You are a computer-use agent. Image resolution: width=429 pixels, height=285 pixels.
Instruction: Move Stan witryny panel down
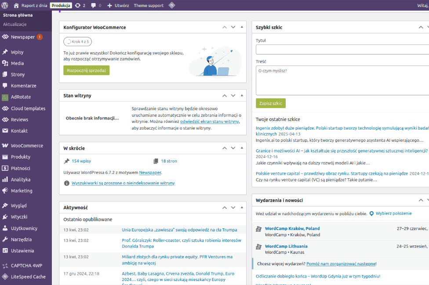pos(233,95)
